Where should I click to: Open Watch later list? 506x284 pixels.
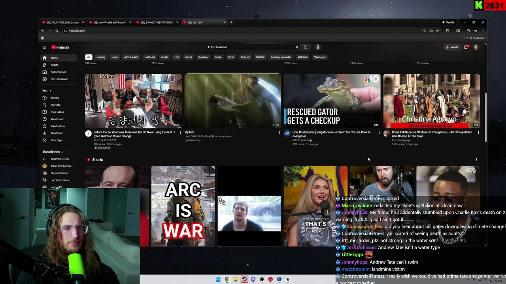[x=59, y=119]
